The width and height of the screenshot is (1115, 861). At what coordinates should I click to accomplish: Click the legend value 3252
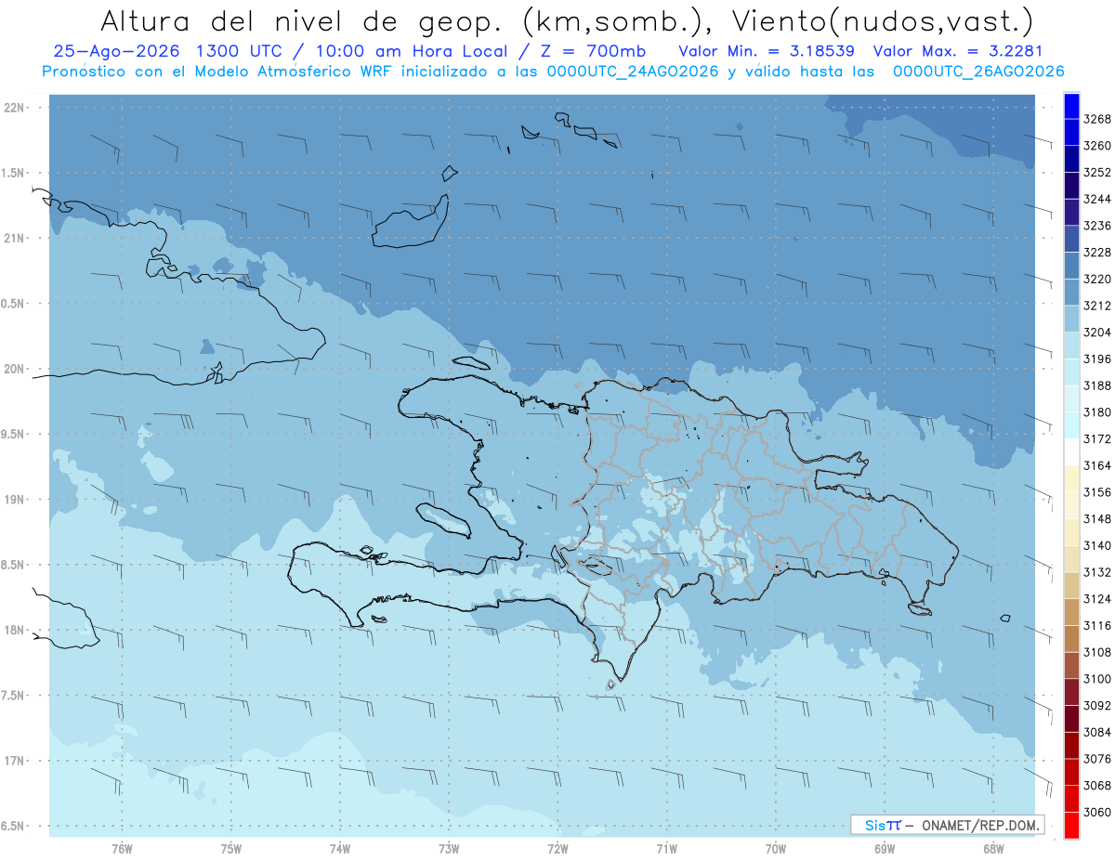tap(1097, 173)
